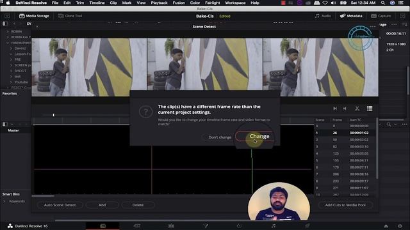Expand the SHOOT folder
Viewport: 410px width, 230px height.
[x=12, y=71]
